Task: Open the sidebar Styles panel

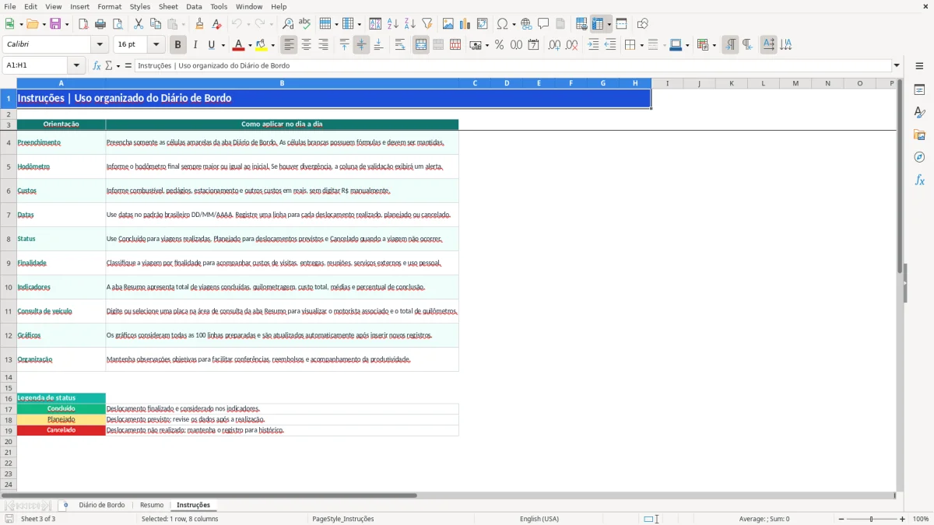Action: click(919, 113)
